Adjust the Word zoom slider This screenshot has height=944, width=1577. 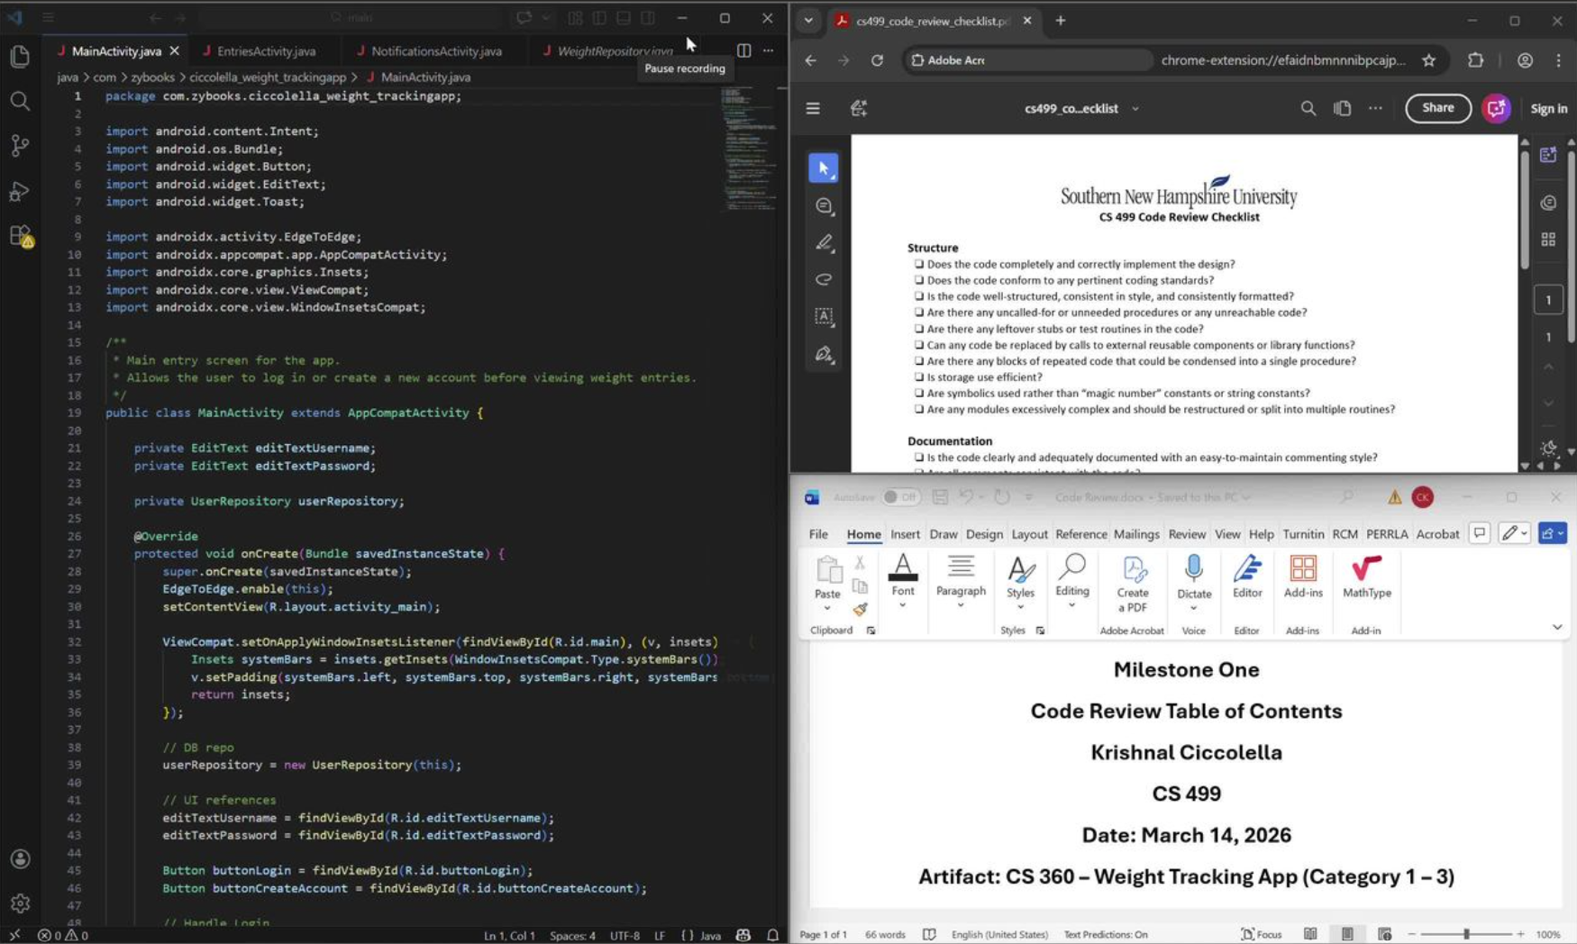coord(1466,934)
